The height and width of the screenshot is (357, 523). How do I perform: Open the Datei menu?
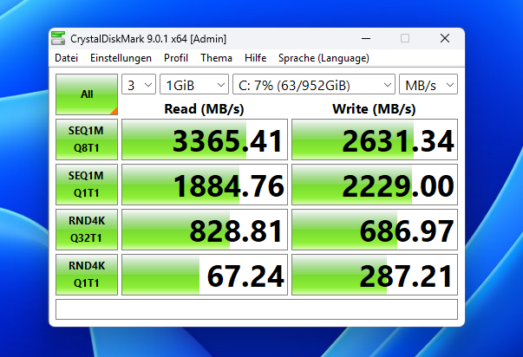67,58
